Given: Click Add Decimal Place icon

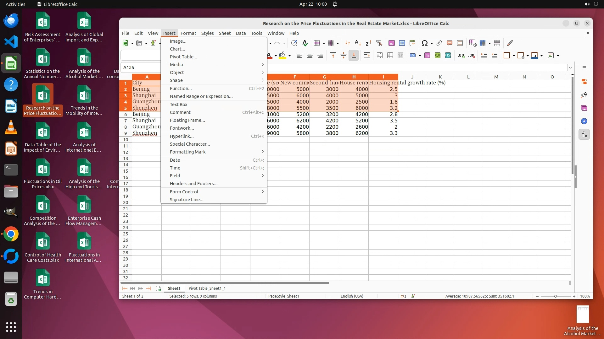Looking at the screenshot, I should pos(461,56).
